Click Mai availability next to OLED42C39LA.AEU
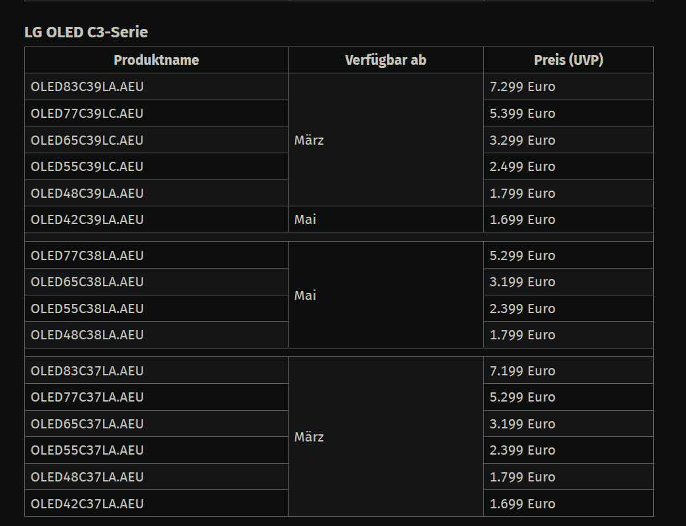 (305, 219)
